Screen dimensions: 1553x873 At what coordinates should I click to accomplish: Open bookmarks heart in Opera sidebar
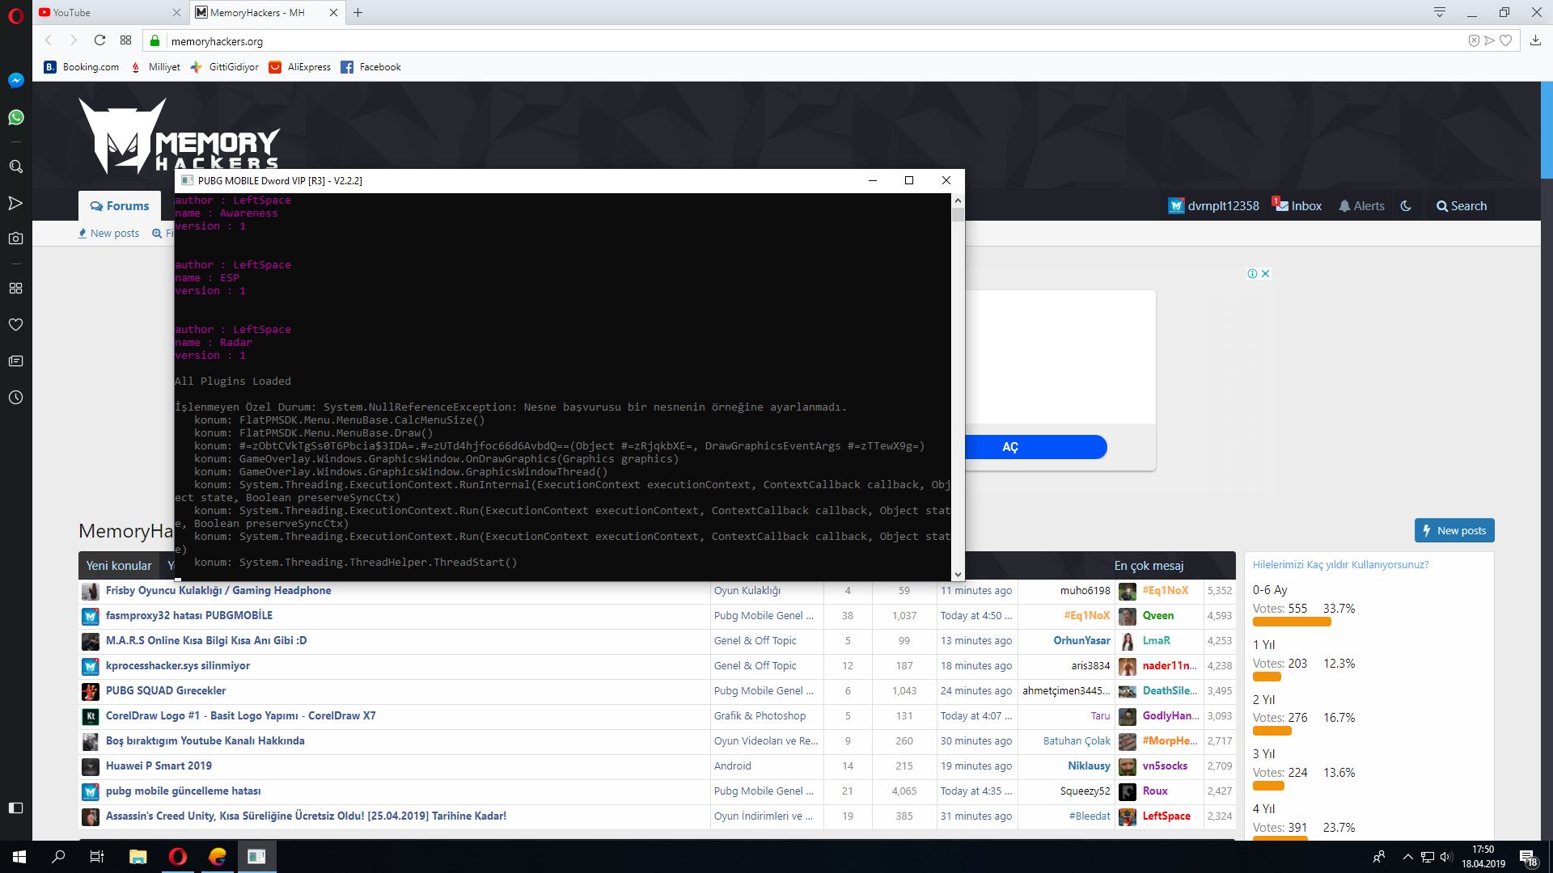(15, 325)
